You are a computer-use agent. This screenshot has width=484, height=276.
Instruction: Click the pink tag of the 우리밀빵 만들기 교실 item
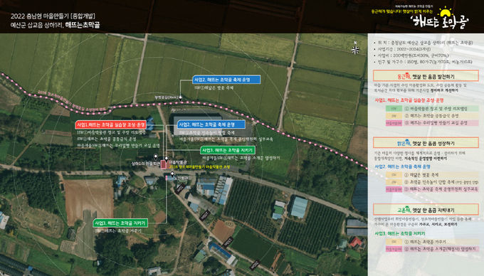click(x=394, y=123)
